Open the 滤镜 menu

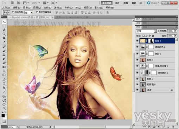pyautogui.click(x=58, y=8)
